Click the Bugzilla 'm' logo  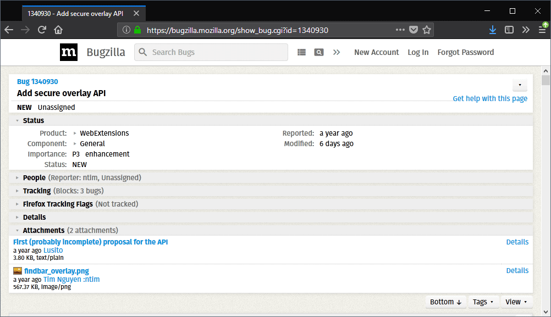point(69,52)
